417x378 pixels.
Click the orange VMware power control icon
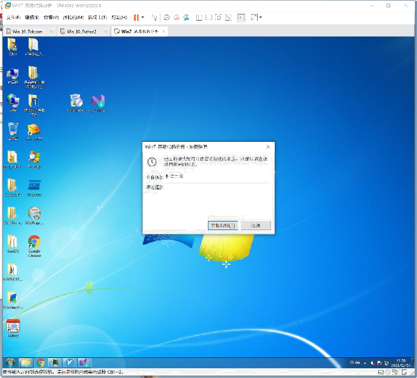[x=135, y=18]
